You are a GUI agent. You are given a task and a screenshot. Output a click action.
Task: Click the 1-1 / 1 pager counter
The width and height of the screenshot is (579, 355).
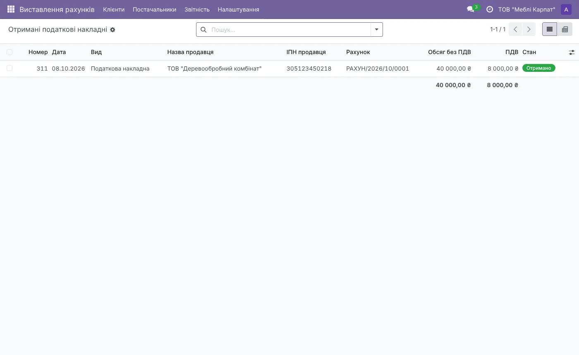point(498,29)
